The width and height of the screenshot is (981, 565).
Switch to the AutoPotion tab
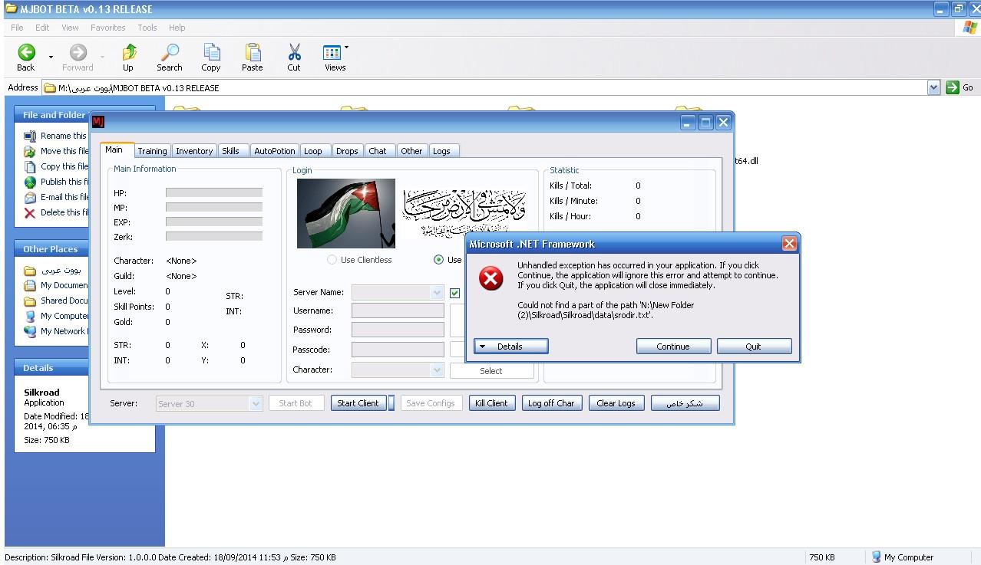coord(275,151)
